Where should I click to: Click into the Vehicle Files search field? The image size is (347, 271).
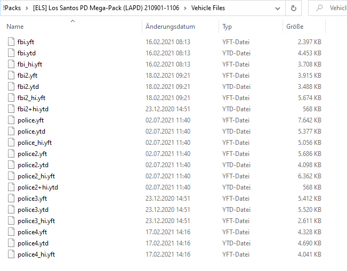(328, 8)
